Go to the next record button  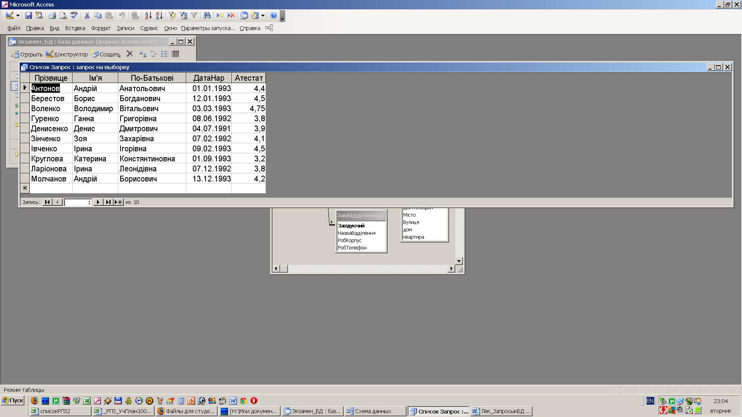[98, 202]
